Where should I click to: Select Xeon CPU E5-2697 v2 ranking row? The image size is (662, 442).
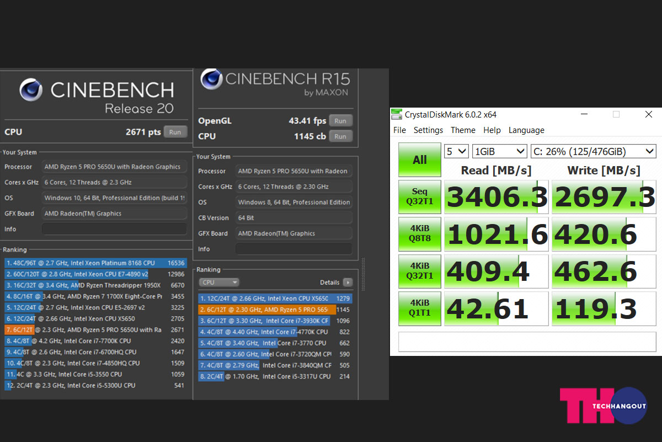95,307
